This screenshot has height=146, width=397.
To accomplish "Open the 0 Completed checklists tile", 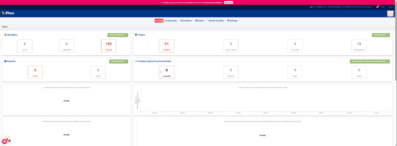I will pyautogui.click(x=67, y=46).
